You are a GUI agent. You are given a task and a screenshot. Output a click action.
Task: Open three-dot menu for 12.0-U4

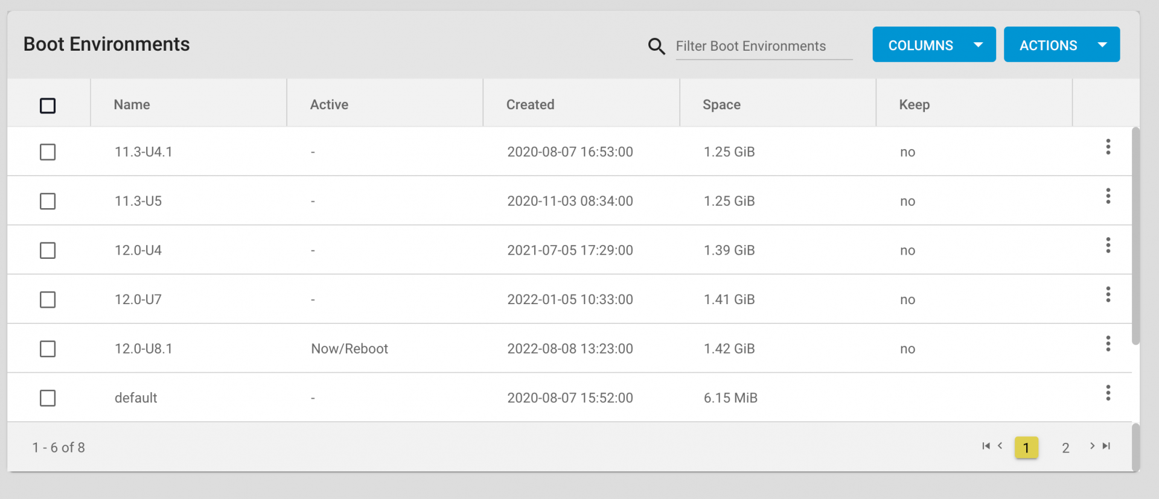1108,245
